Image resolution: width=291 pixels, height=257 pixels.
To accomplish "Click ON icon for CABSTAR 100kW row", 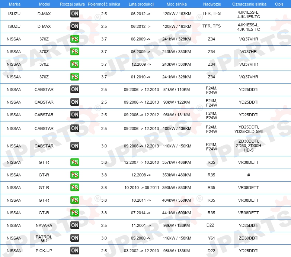I will coord(74,128).
